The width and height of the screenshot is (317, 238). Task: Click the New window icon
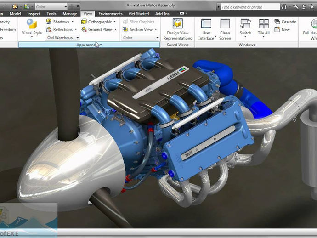pyautogui.click(x=277, y=29)
